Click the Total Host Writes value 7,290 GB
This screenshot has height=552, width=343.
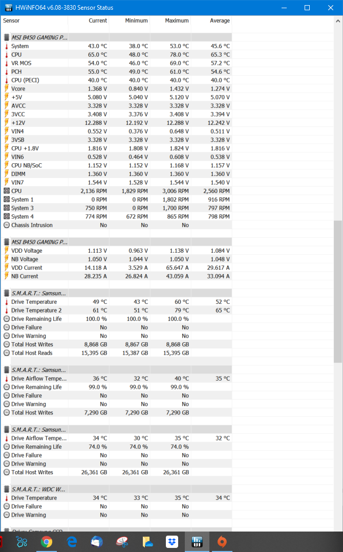(95, 412)
